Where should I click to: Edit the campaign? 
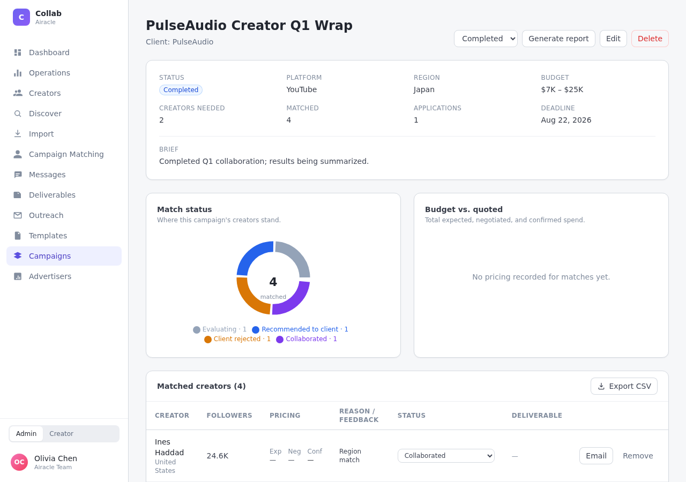(613, 39)
